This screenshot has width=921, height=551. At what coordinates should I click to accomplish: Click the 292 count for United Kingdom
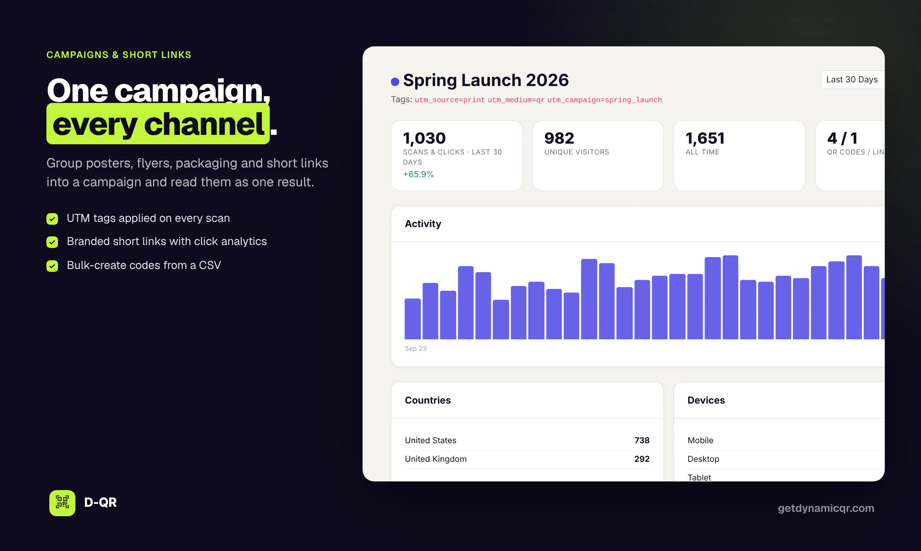pyautogui.click(x=642, y=459)
